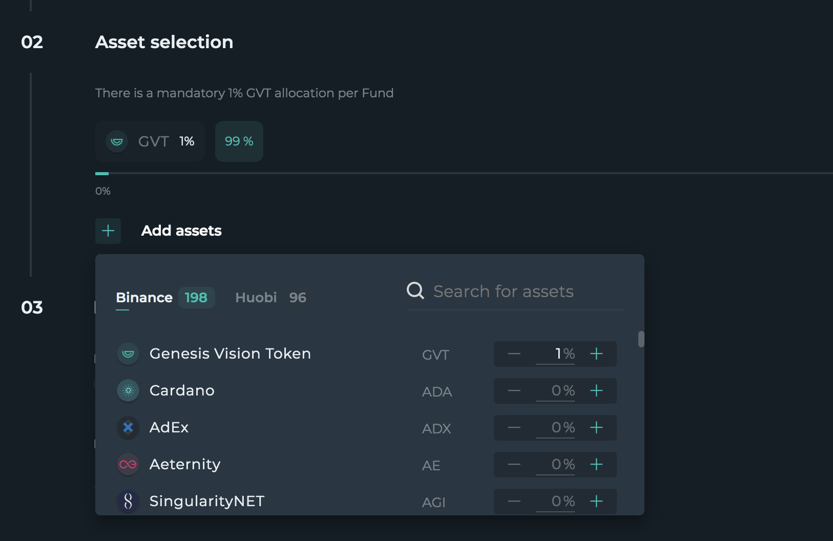Viewport: 833px width, 541px height.
Task: Click the Cardano coin icon
Action: pyautogui.click(x=128, y=390)
